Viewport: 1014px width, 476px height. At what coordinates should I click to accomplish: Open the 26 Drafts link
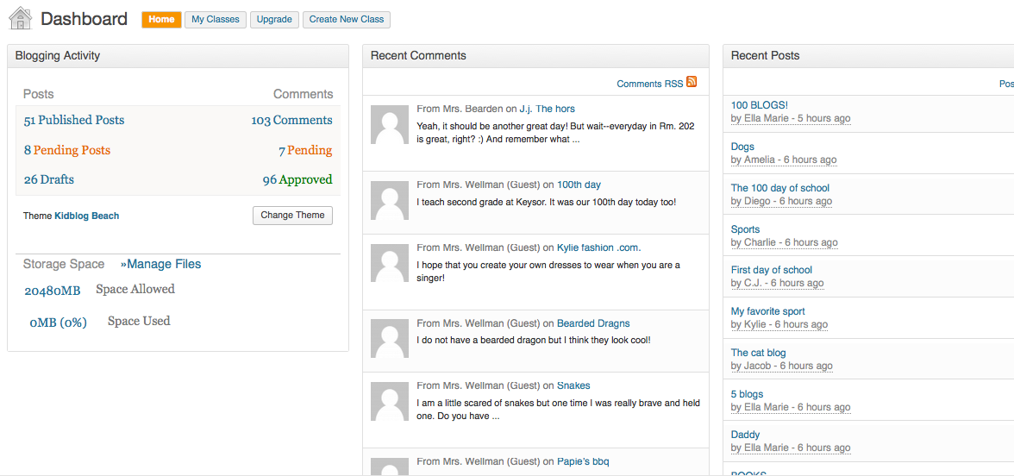click(x=49, y=180)
